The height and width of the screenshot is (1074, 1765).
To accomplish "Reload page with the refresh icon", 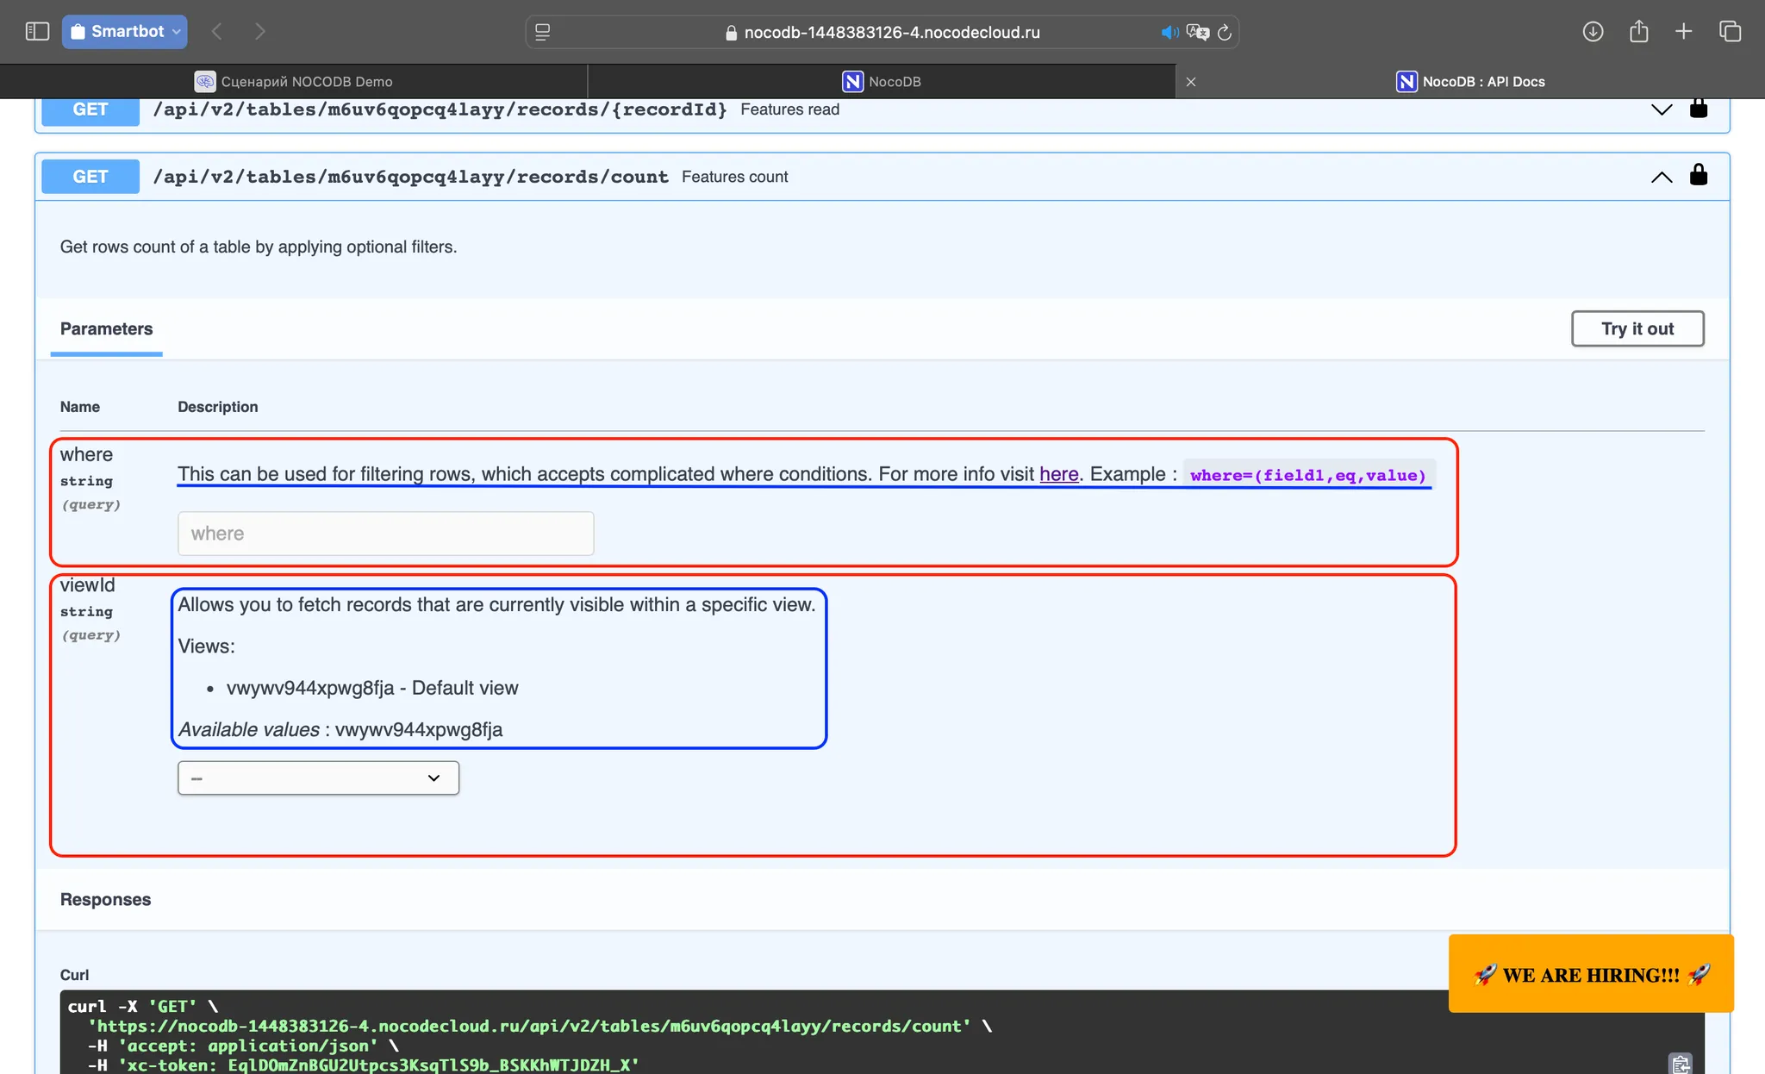I will point(1224,33).
